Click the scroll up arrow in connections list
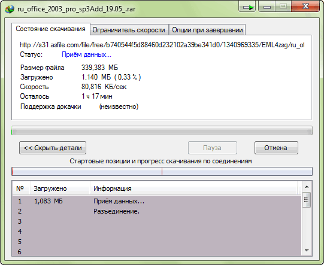 (307, 187)
